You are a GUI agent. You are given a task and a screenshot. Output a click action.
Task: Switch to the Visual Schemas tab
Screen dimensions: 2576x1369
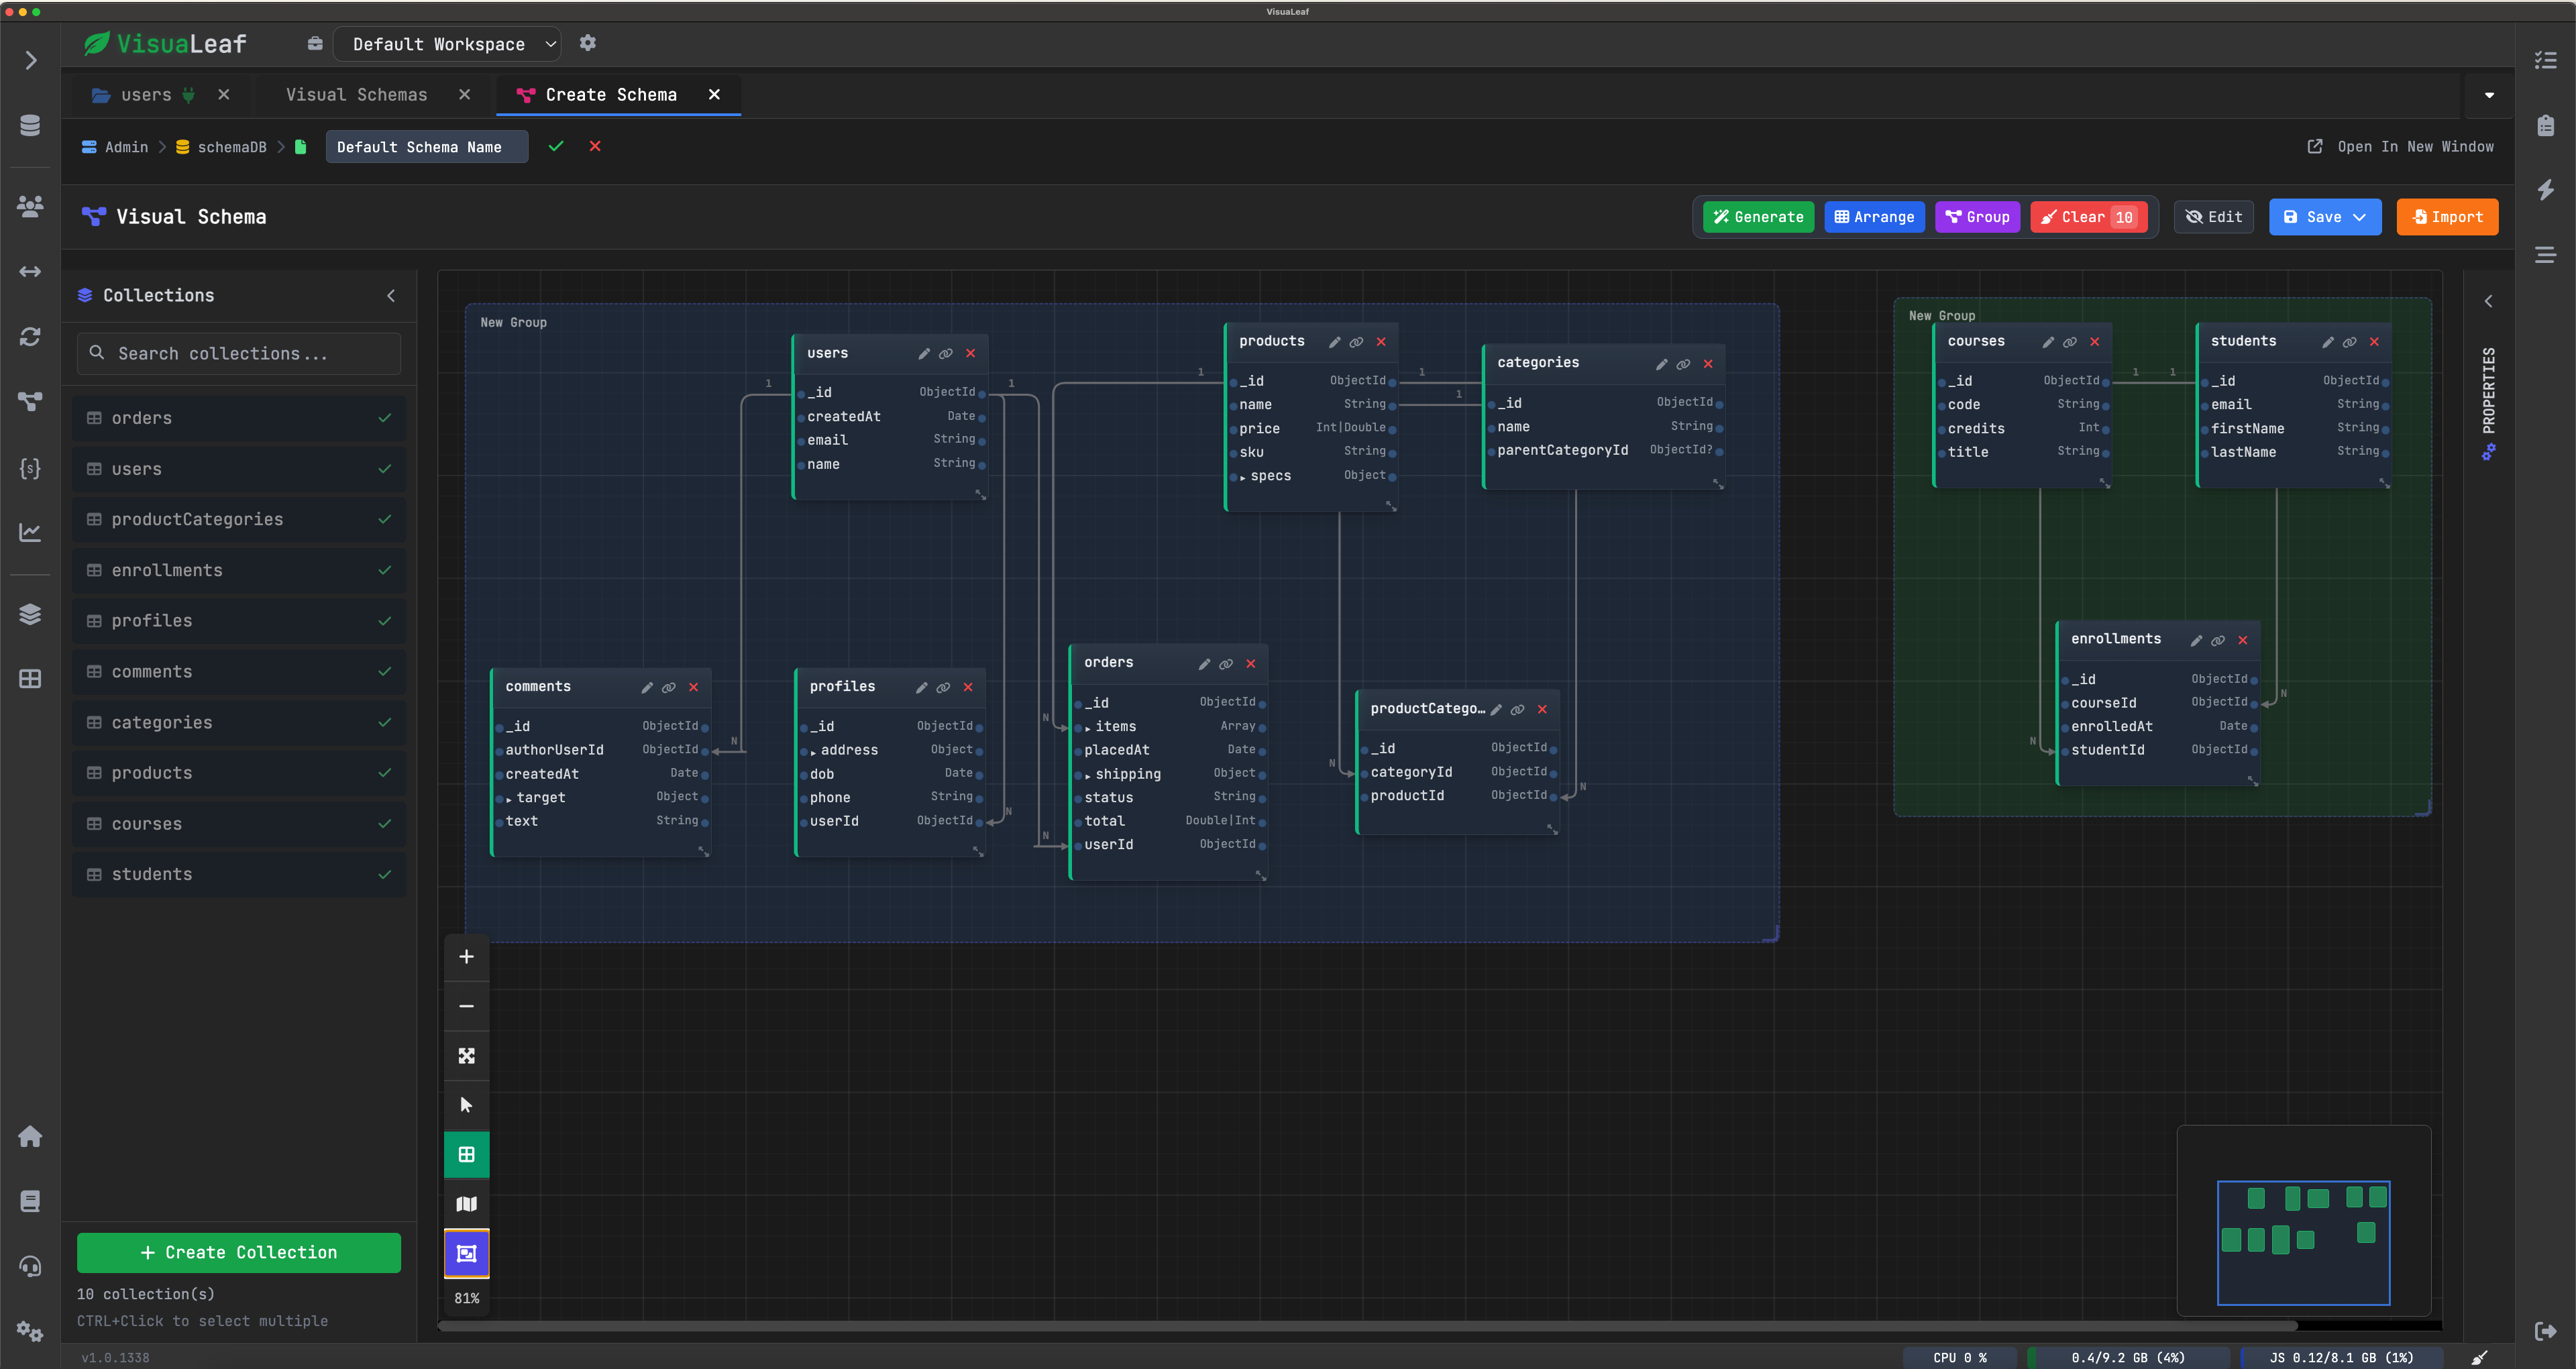click(x=356, y=95)
